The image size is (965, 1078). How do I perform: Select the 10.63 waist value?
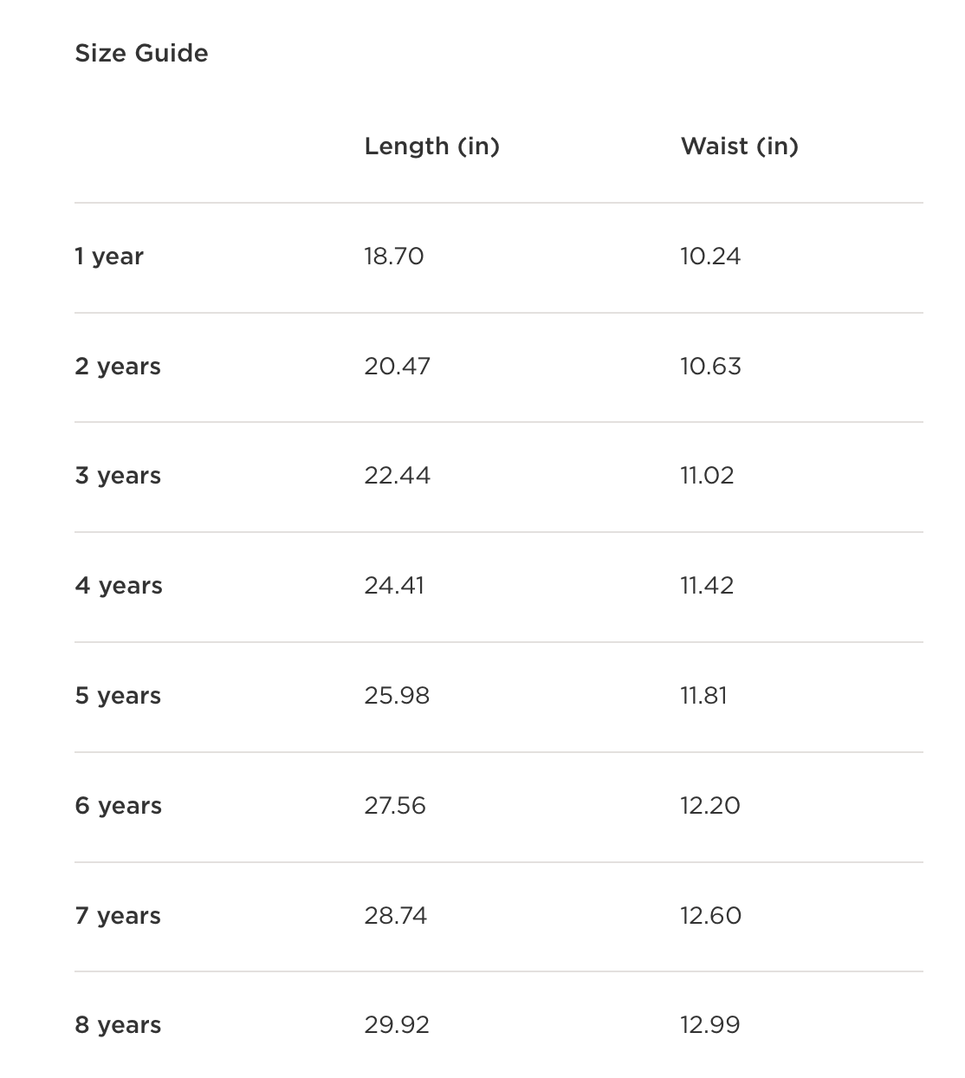710,367
